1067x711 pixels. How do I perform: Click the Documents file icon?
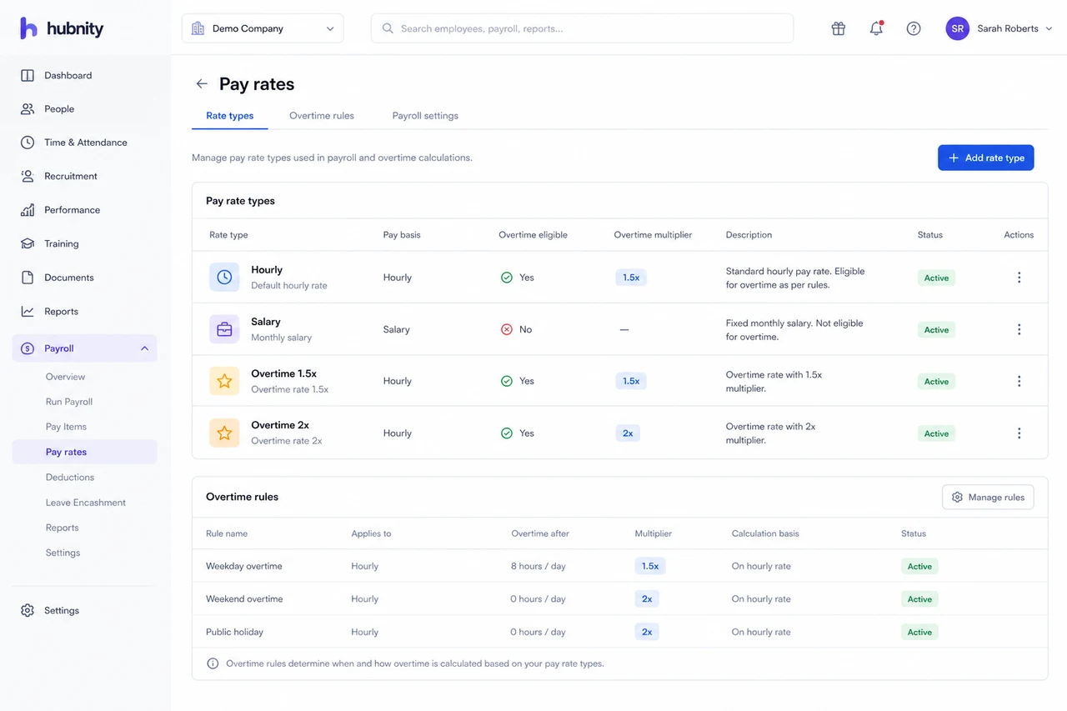coord(28,278)
